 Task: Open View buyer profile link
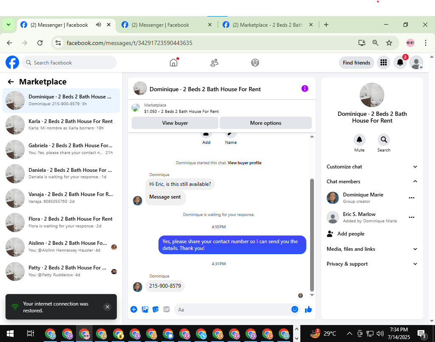point(244,163)
